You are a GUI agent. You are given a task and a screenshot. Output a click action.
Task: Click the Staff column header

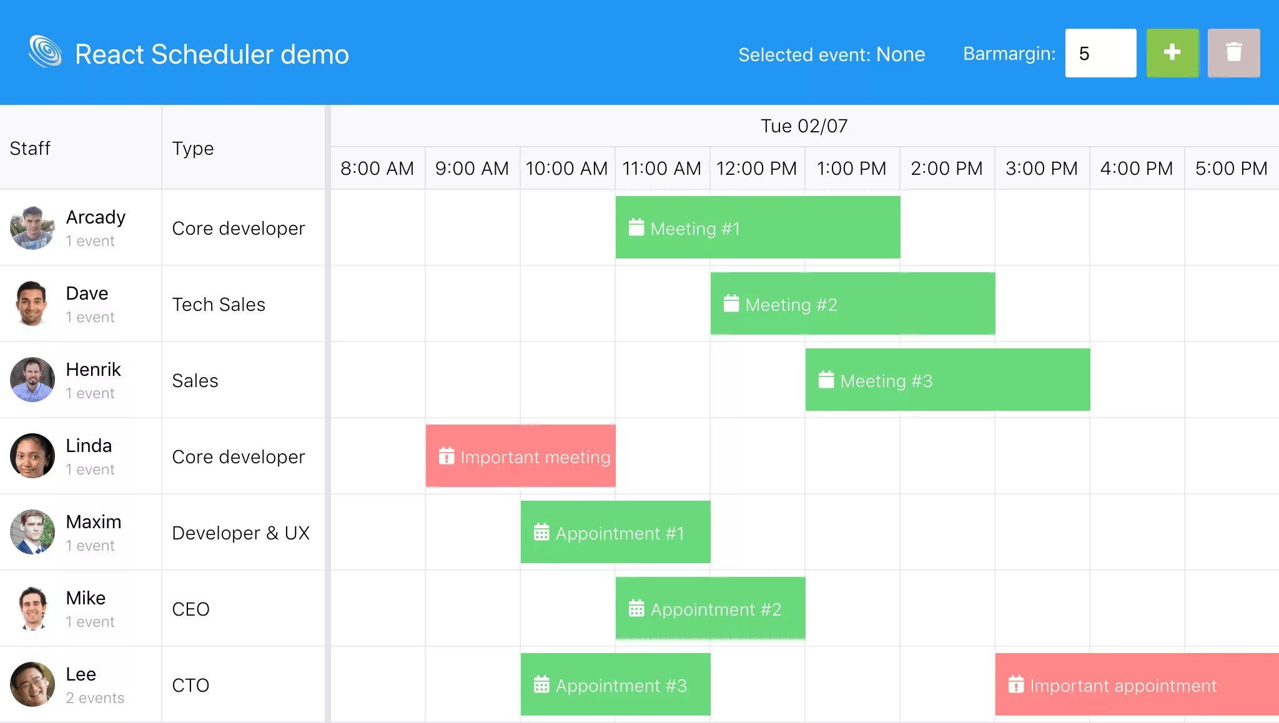tap(30, 149)
